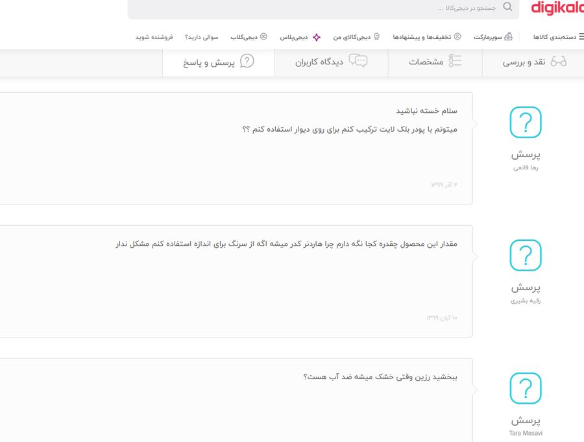This screenshot has height=442, width=584.
Task: Click the award ribbon icon for دیجی‌کالای من
Action: [376, 36]
